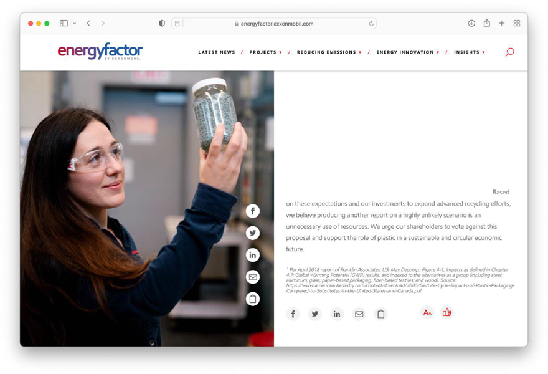This screenshot has width=548, height=374.
Task: Expand the Reducing Emissions menu
Action: pyautogui.click(x=329, y=52)
